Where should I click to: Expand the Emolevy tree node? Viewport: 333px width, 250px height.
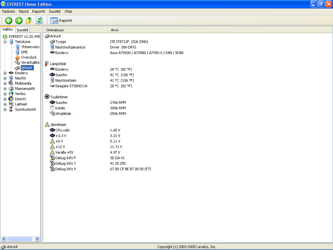(x=5, y=73)
